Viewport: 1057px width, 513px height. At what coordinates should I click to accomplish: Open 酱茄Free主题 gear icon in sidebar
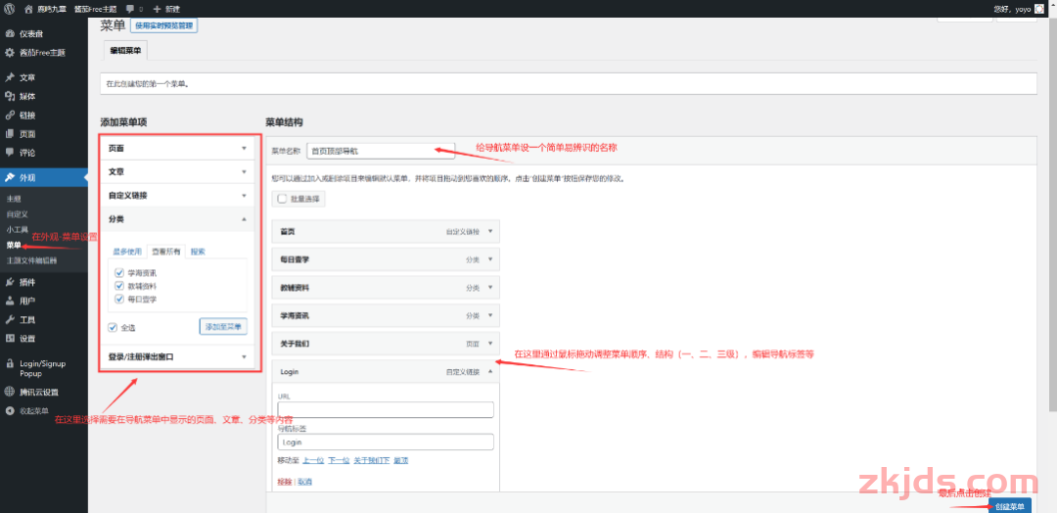10,53
